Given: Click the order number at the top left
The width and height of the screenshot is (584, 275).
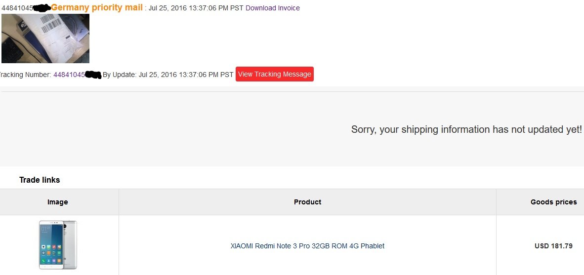Looking at the screenshot, I should (x=17, y=8).
